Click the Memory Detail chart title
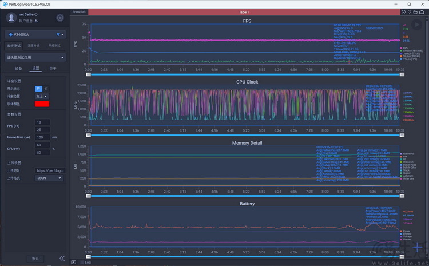Screen dimensions: 429x266 [247, 143]
